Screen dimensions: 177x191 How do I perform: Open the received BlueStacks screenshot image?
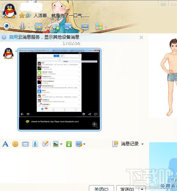tap(59, 89)
